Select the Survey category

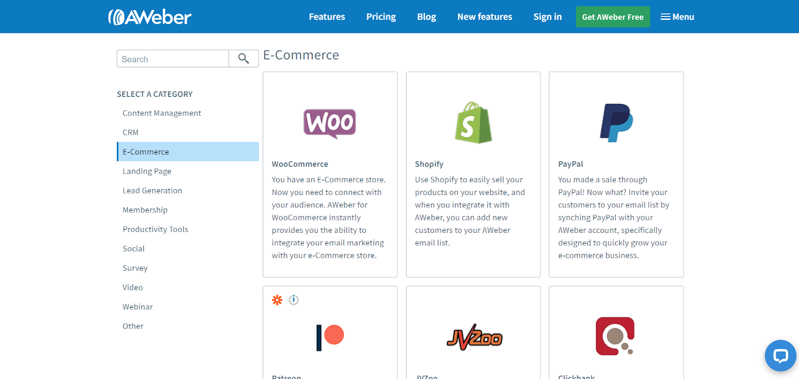[x=135, y=268]
